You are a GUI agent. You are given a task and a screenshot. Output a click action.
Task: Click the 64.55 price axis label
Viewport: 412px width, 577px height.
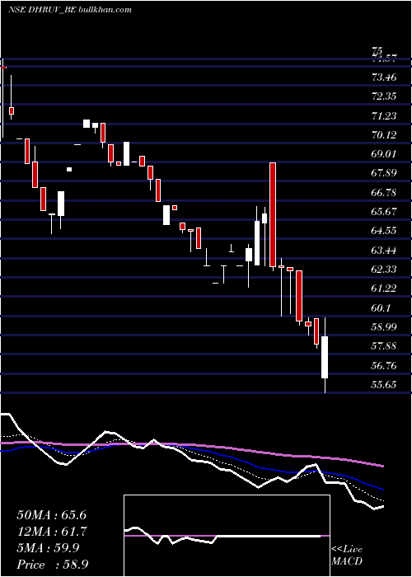384,231
